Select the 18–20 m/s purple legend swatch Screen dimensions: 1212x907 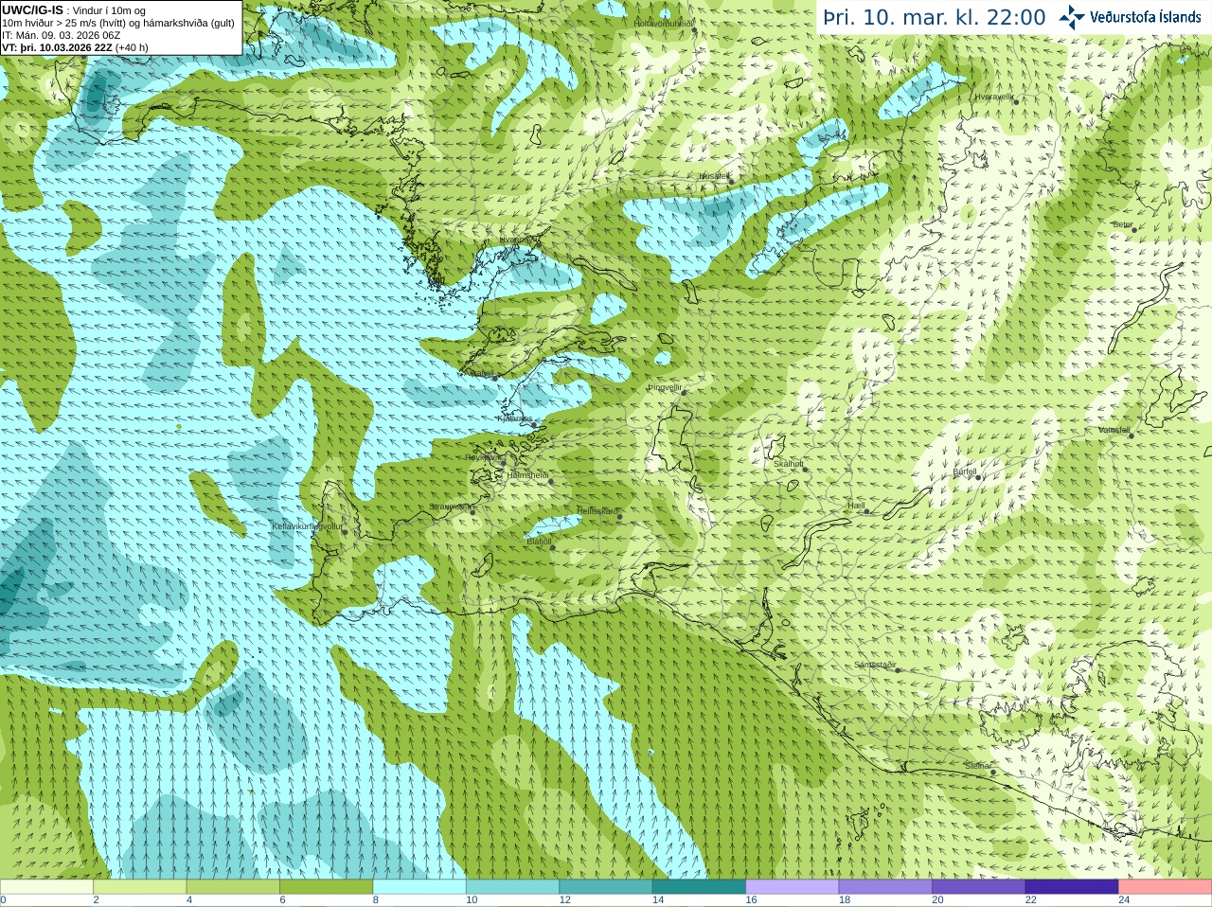pyautogui.click(x=885, y=887)
